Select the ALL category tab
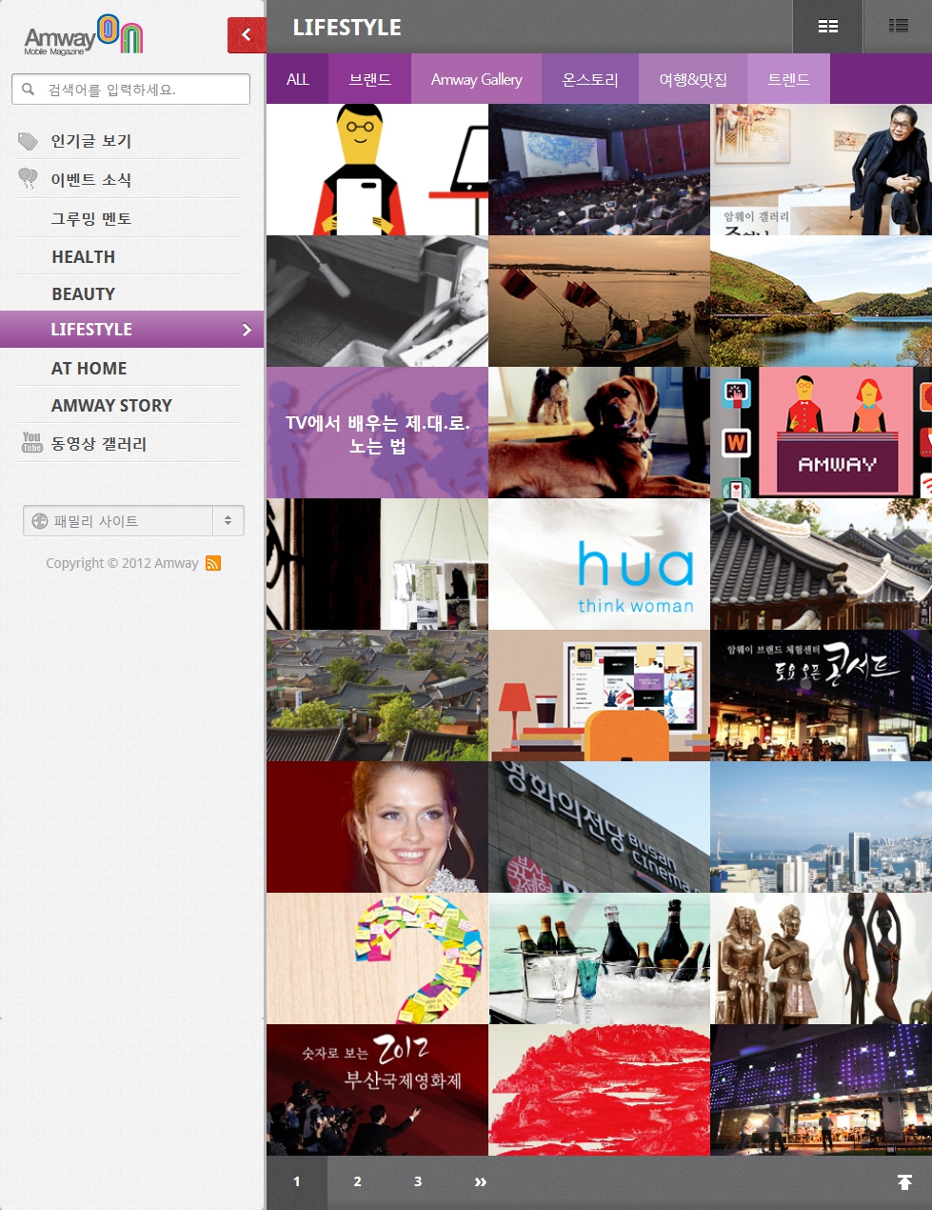 point(298,79)
